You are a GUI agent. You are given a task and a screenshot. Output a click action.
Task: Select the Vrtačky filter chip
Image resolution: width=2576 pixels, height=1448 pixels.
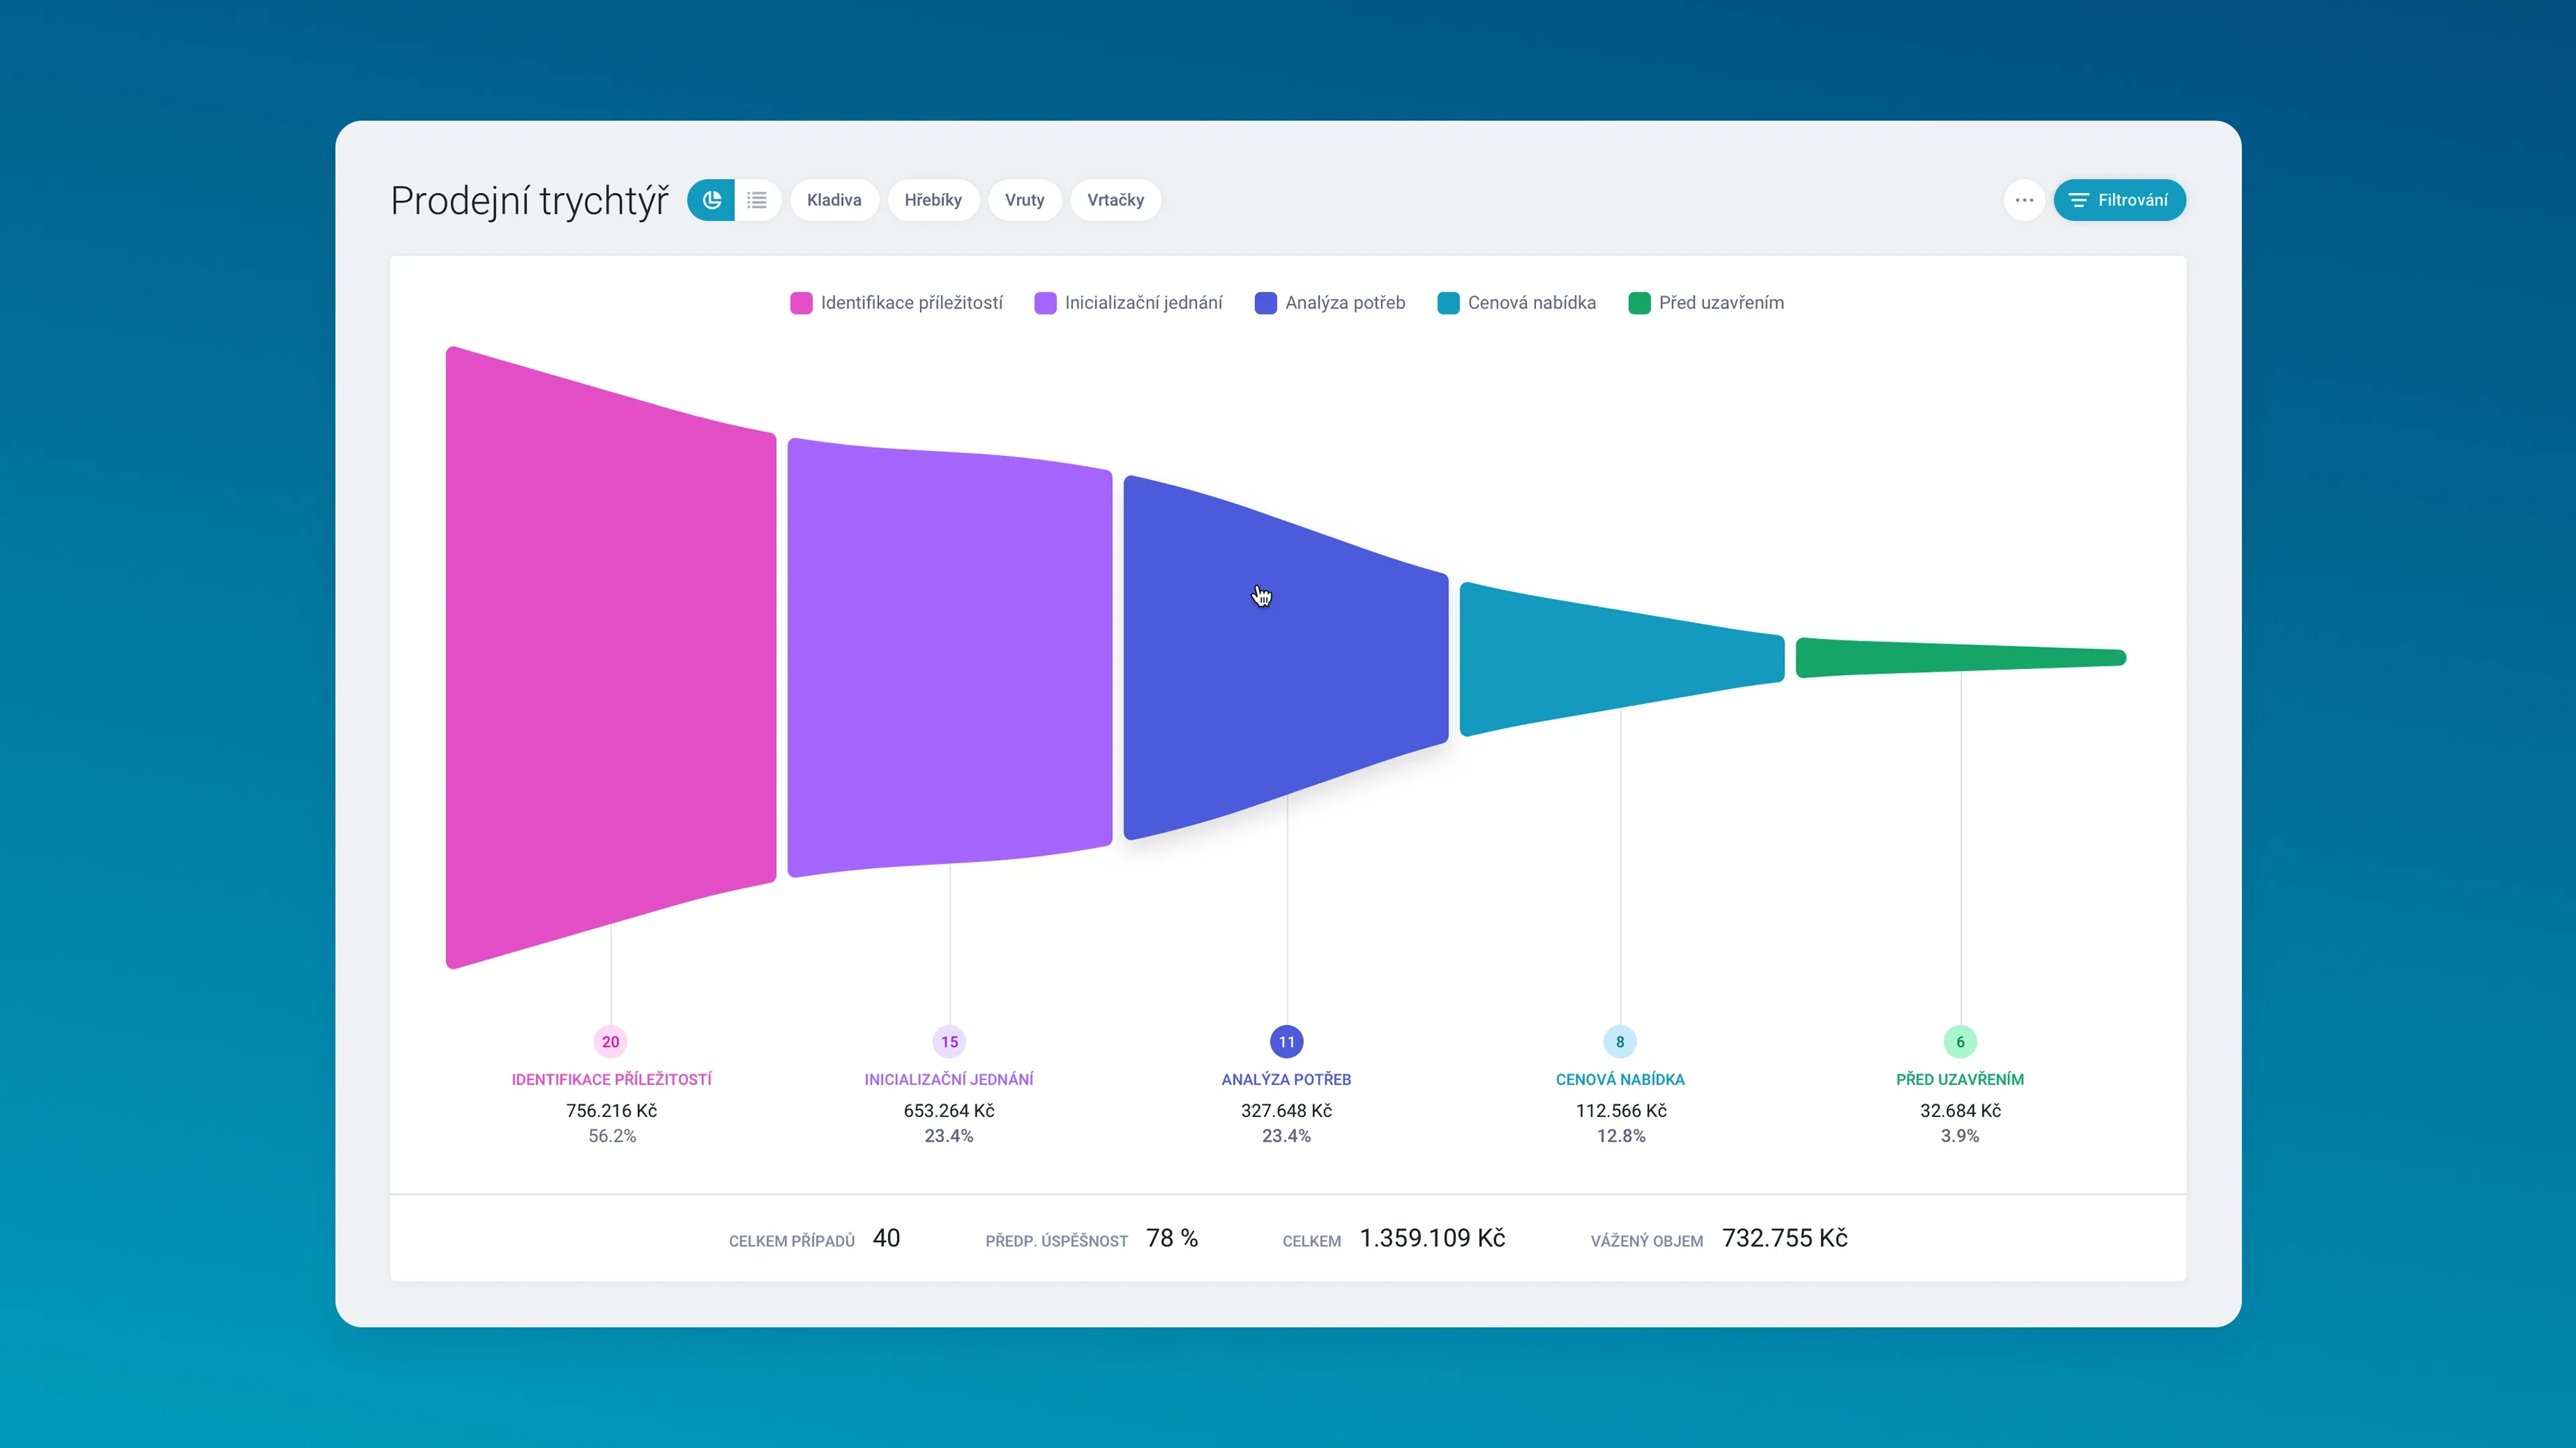[1115, 200]
